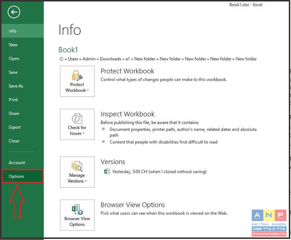Click the Book1 file path text
The width and height of the screenshot is (291, 240).
coord(158,59)
